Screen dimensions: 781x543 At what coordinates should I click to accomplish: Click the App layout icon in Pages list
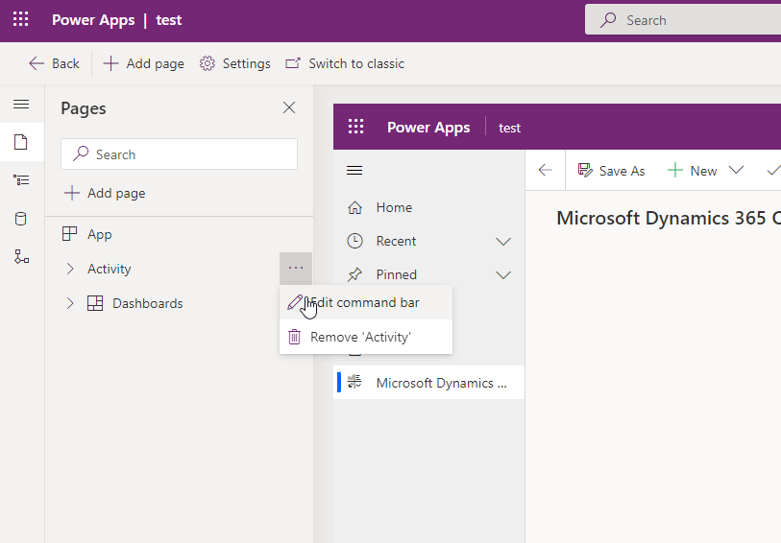click(70, 234)
